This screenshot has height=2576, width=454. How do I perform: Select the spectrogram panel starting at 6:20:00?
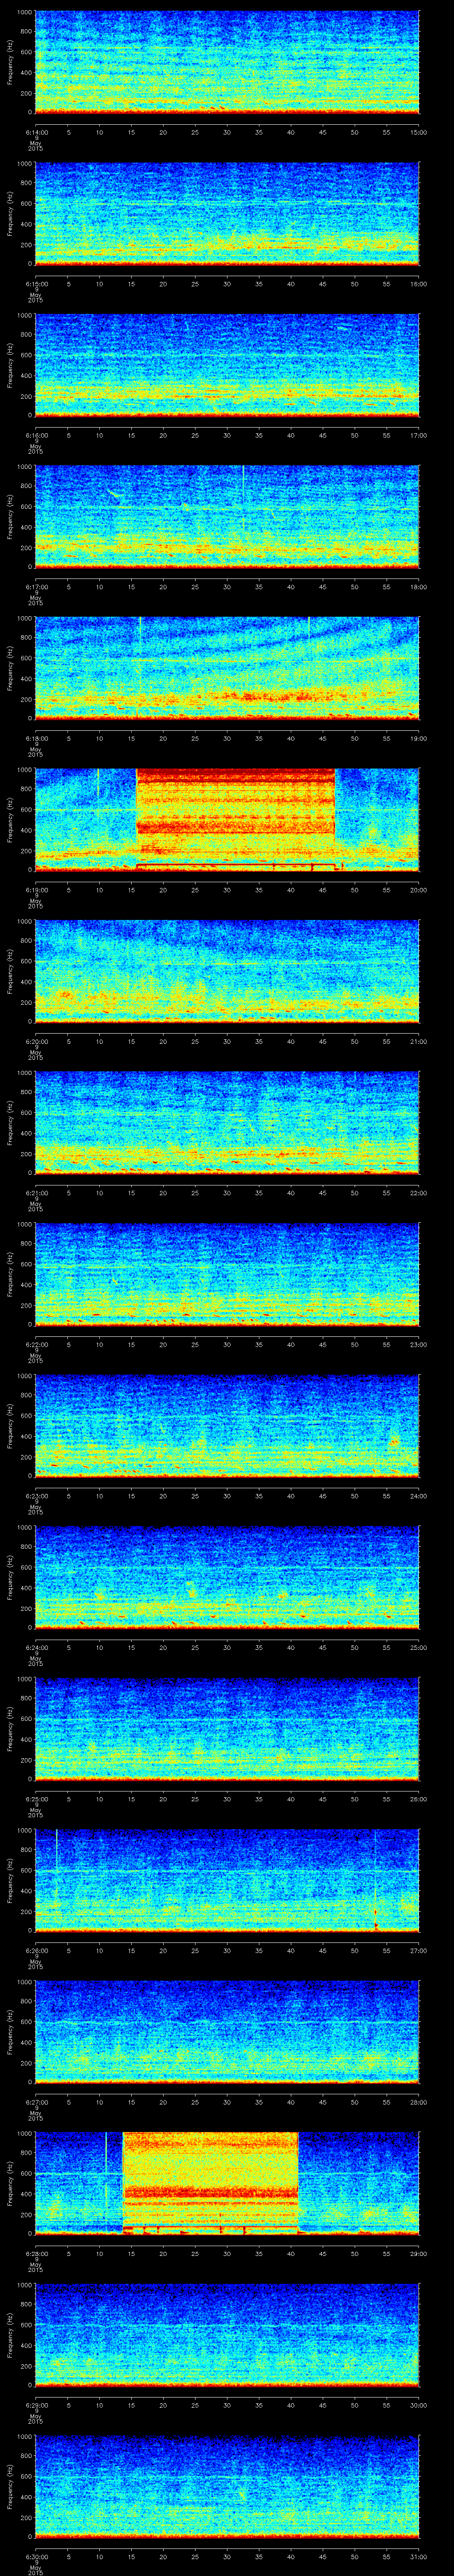tap(227, 971)
